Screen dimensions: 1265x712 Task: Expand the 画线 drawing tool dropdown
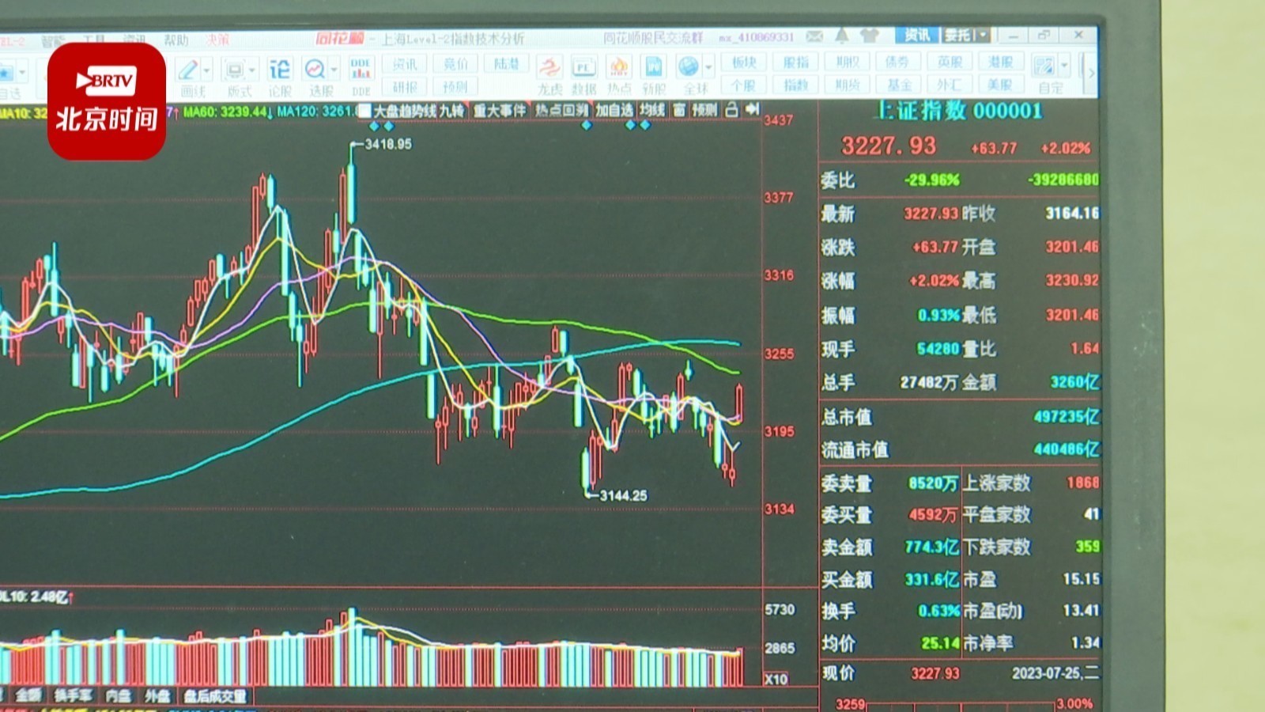[x=207, y=70]
